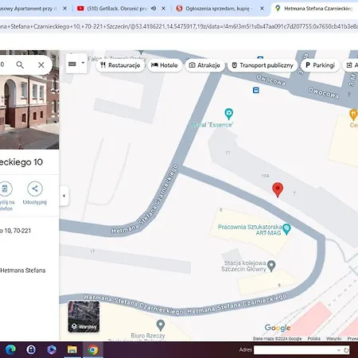Show Parkingi on the map
Viewport: 358px width, 358px height.
(x=321, y=65)
